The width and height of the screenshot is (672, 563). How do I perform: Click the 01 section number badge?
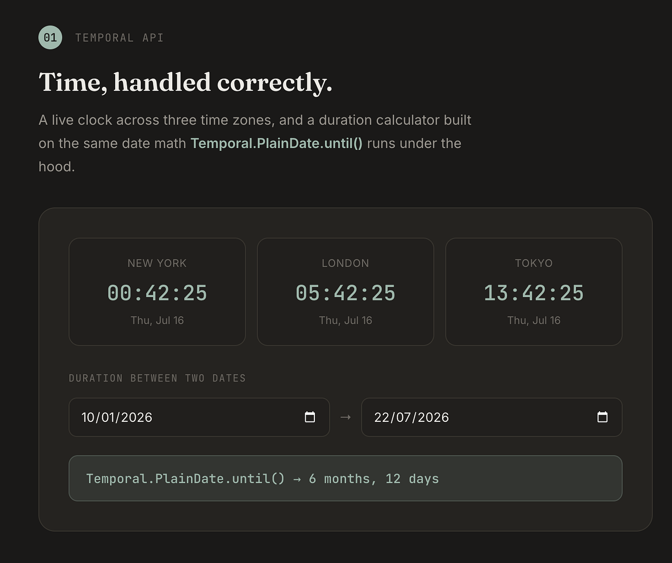pyautogui.click(x=50, y=37)
